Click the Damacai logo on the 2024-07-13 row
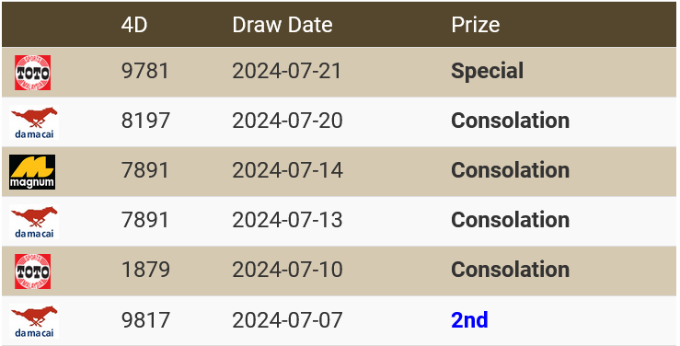This screenshot has height=346, width=680. coord(34,222)
